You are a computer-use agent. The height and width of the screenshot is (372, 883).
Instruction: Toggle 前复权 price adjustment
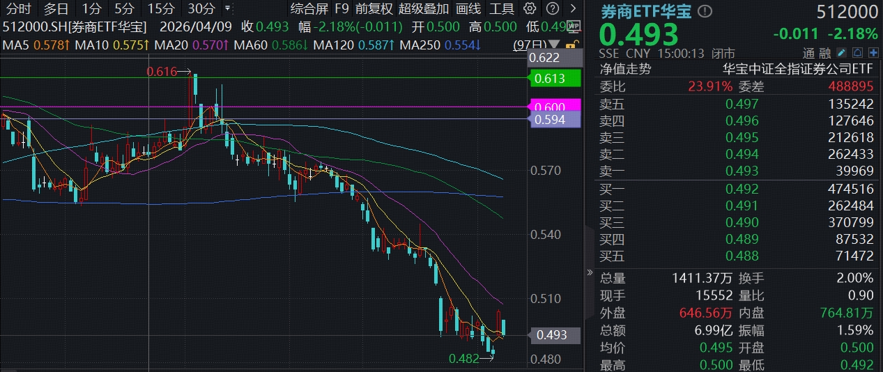coord(374,9)
